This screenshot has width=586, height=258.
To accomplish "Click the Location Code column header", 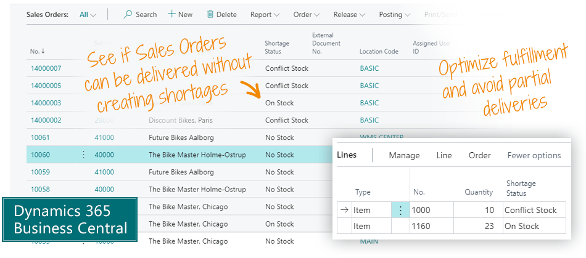I will point(379,52).
